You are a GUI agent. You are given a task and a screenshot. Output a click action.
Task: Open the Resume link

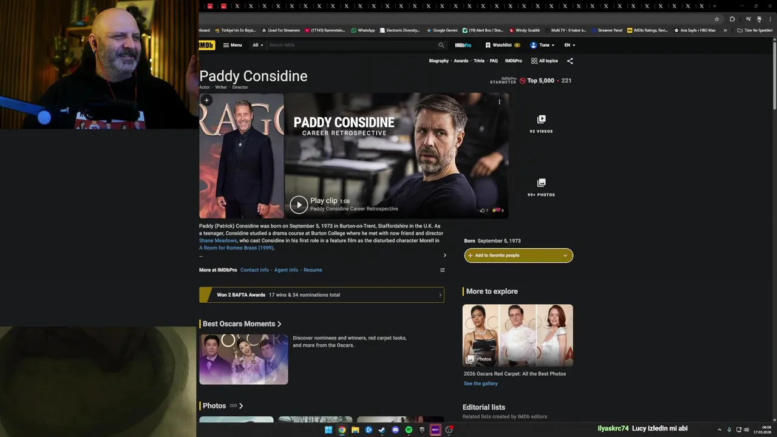tap(313, 270)
